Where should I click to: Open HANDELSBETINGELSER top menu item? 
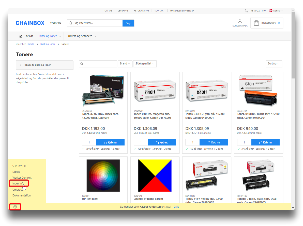coord(182,11)
